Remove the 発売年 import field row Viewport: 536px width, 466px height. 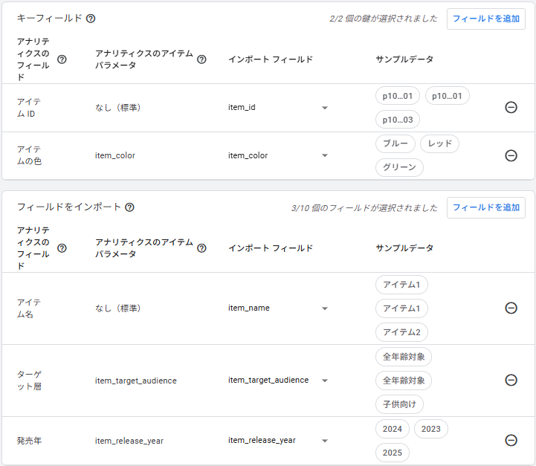pos(511,440)
